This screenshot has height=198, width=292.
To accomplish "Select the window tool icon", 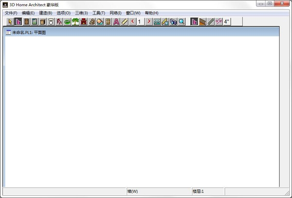I will [x=35, y=21].
